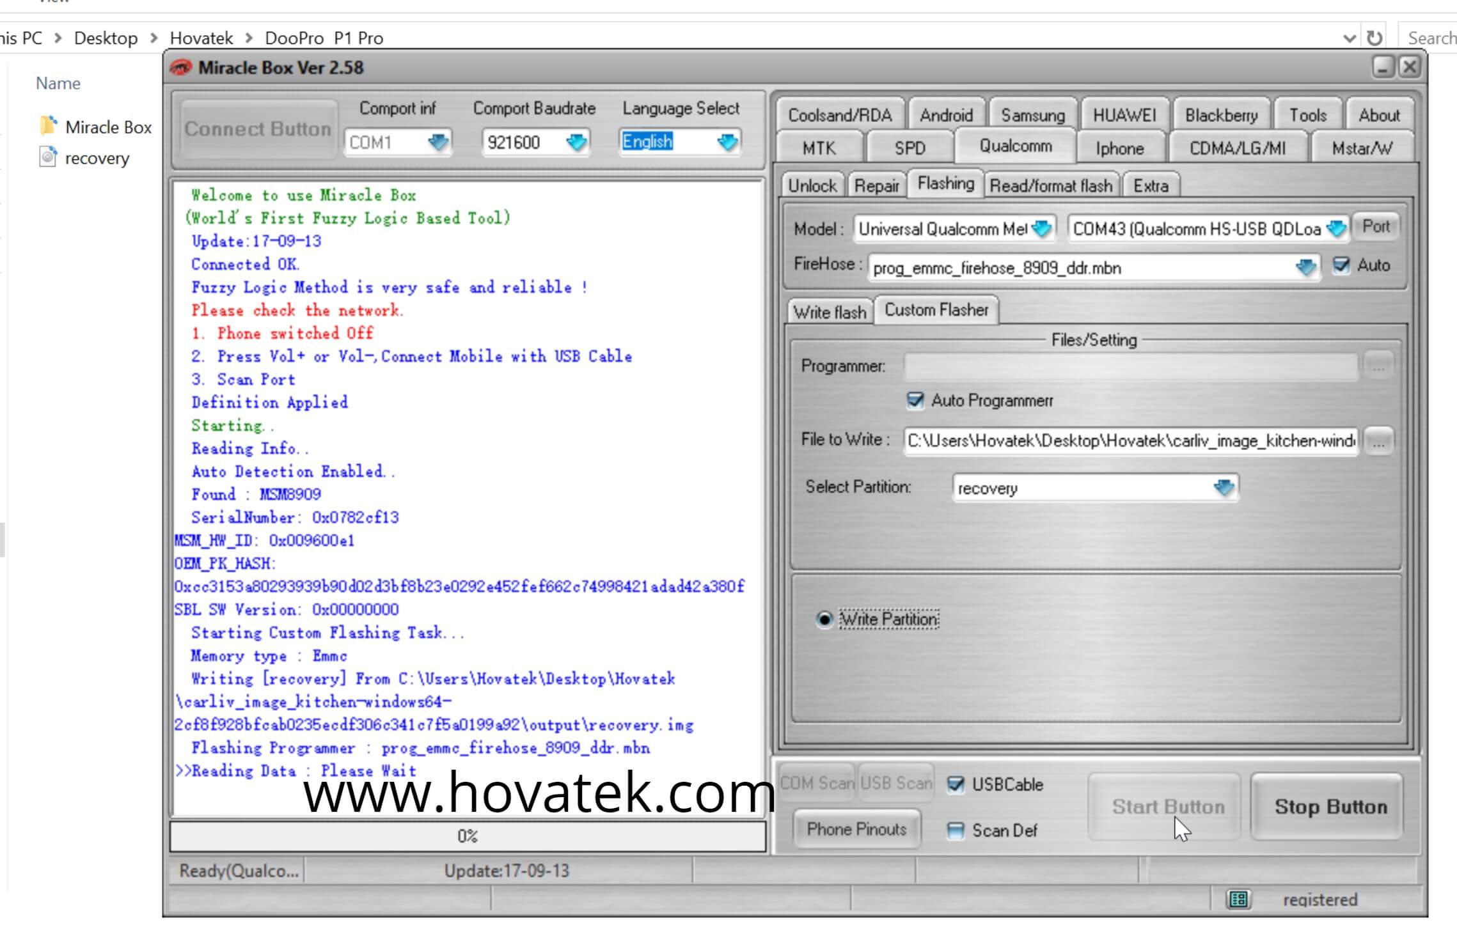Click the Port button

pyautogui.click(x=1376, y=226)
